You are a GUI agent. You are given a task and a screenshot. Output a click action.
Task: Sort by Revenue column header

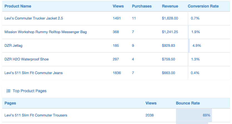tap(170, 6)
